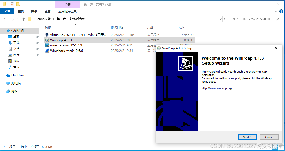Open 快速访问 in the navigation pane
The height and width of the screenshot is (151, 285).
point(17,31)
